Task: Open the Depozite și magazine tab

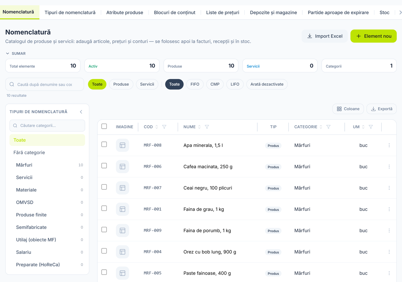Action: [273, 13]
